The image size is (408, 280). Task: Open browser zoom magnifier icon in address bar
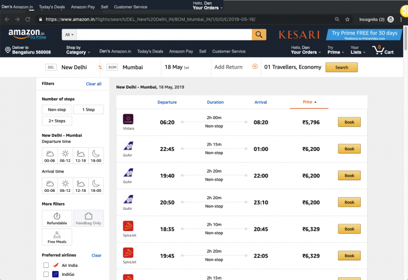[x=337, y=20]
